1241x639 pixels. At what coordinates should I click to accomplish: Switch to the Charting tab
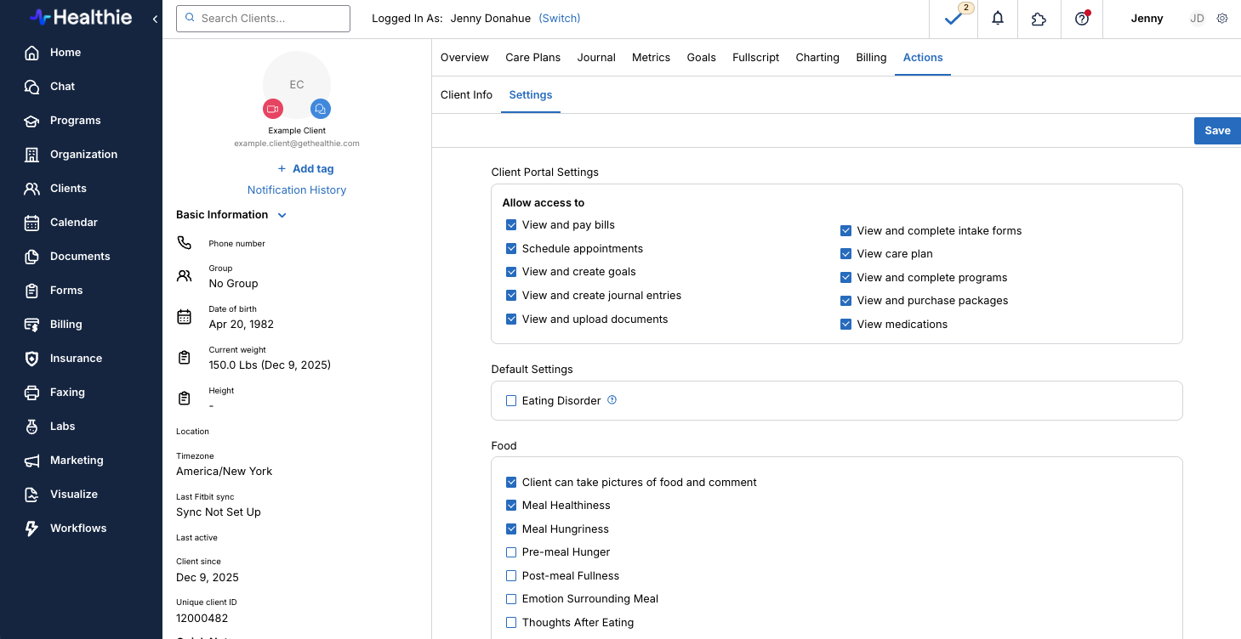pos(817,58)
